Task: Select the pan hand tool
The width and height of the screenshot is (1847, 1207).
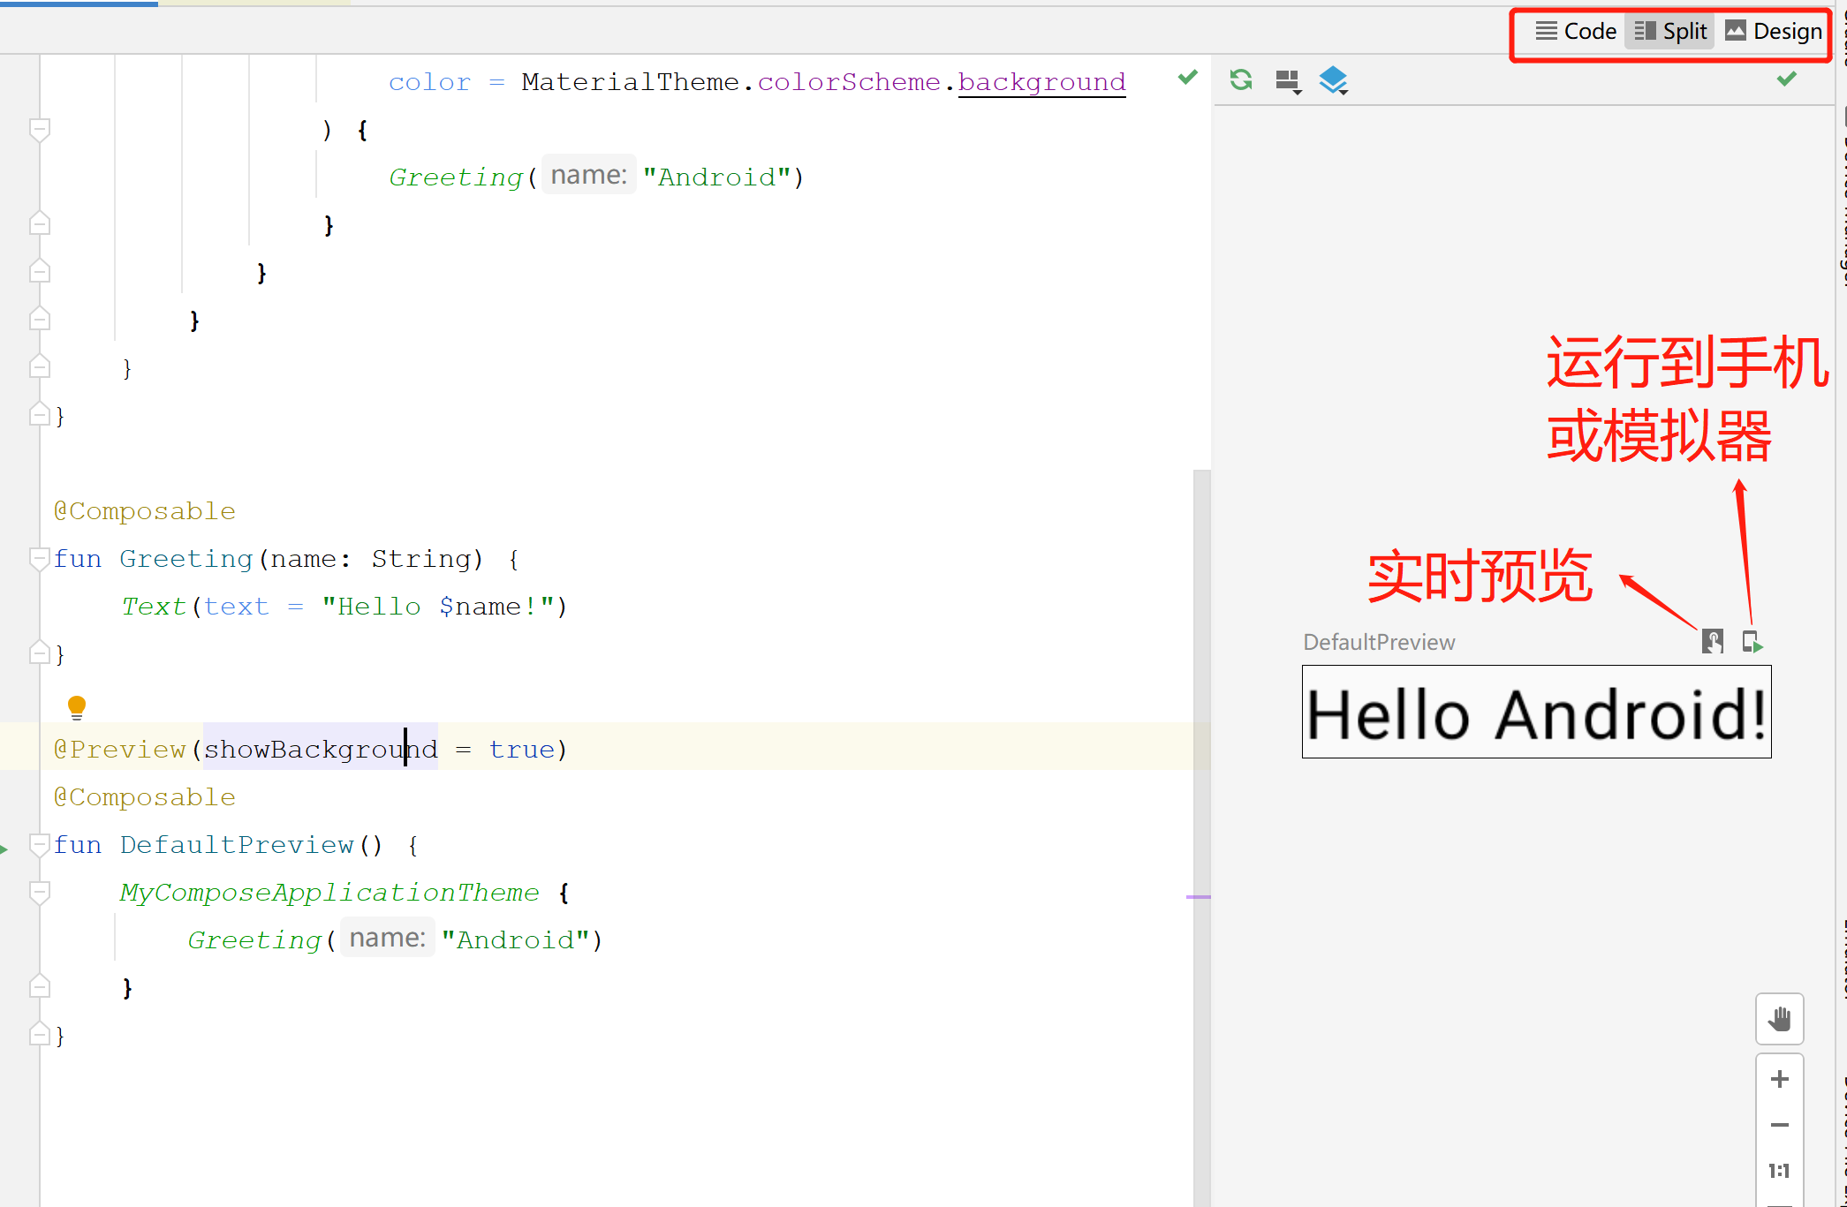Action: coord(1779,1019)
